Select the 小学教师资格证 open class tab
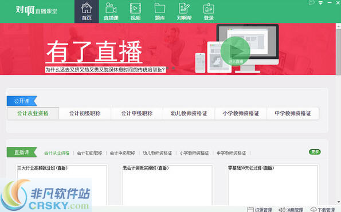341x212 pixels. 241,113
